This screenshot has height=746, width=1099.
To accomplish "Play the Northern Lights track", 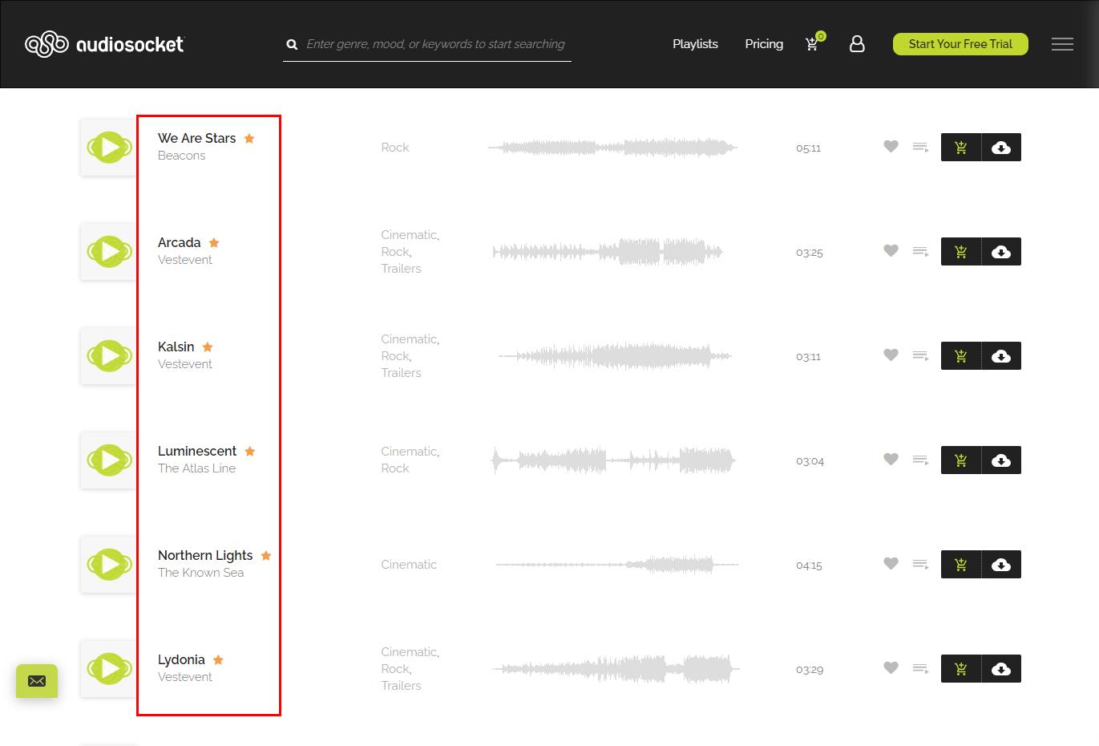I will [110, 565].
